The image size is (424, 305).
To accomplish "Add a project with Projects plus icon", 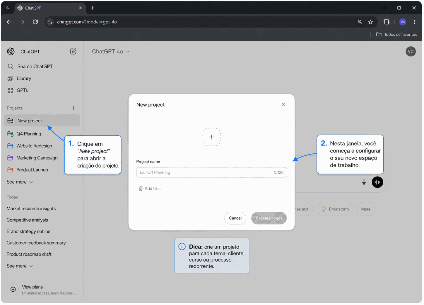I will (73, 108).
